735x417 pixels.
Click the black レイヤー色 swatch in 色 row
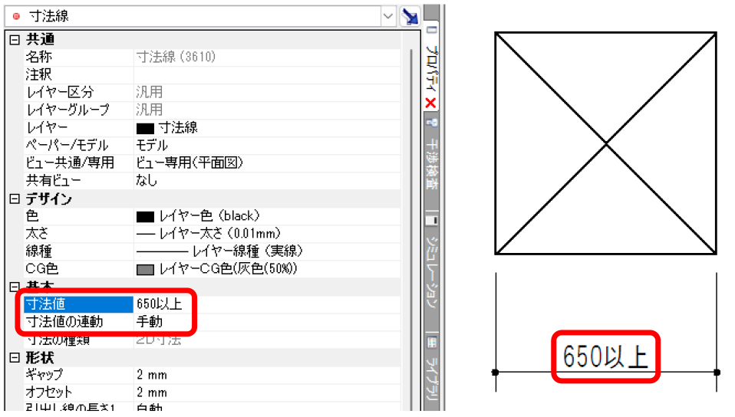[145, 216]
